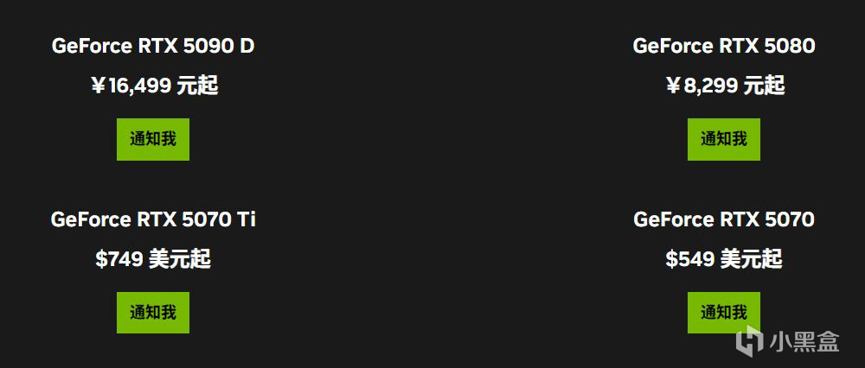Click 美元起 text after $549
The width and height of the screenshot is (865, 368).
[x=750, y=259]
